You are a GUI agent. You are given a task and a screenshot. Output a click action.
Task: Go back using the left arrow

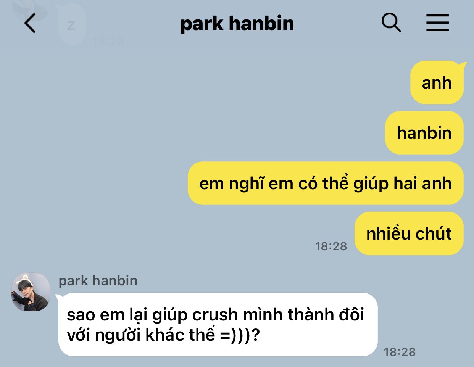tap(30, 23)
